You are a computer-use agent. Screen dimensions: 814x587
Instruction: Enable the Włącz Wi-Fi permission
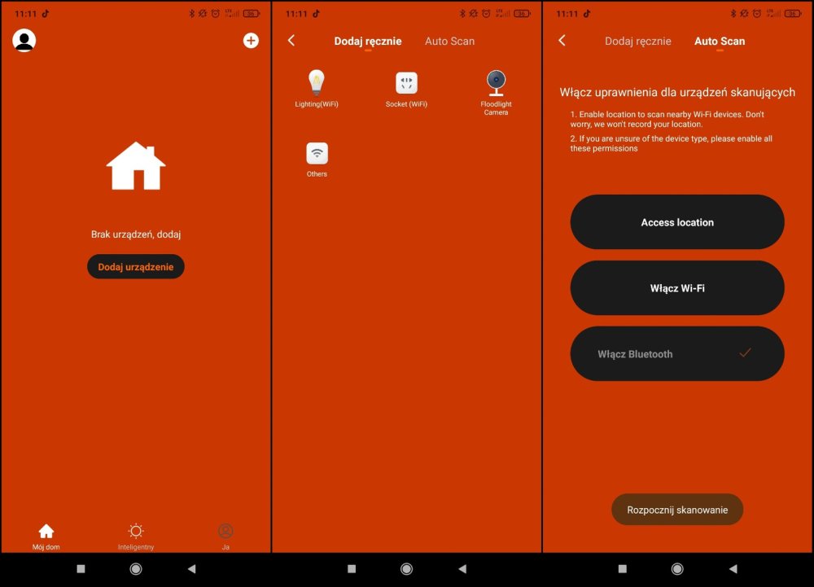[677, 288]
